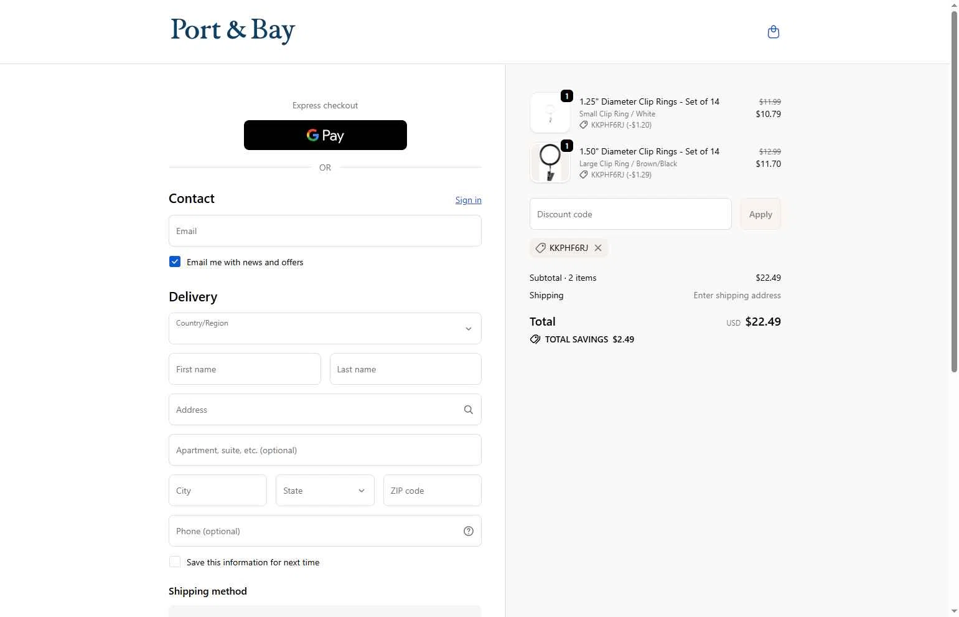Click the Google G logo on Pay button

[x=312, y=135]
